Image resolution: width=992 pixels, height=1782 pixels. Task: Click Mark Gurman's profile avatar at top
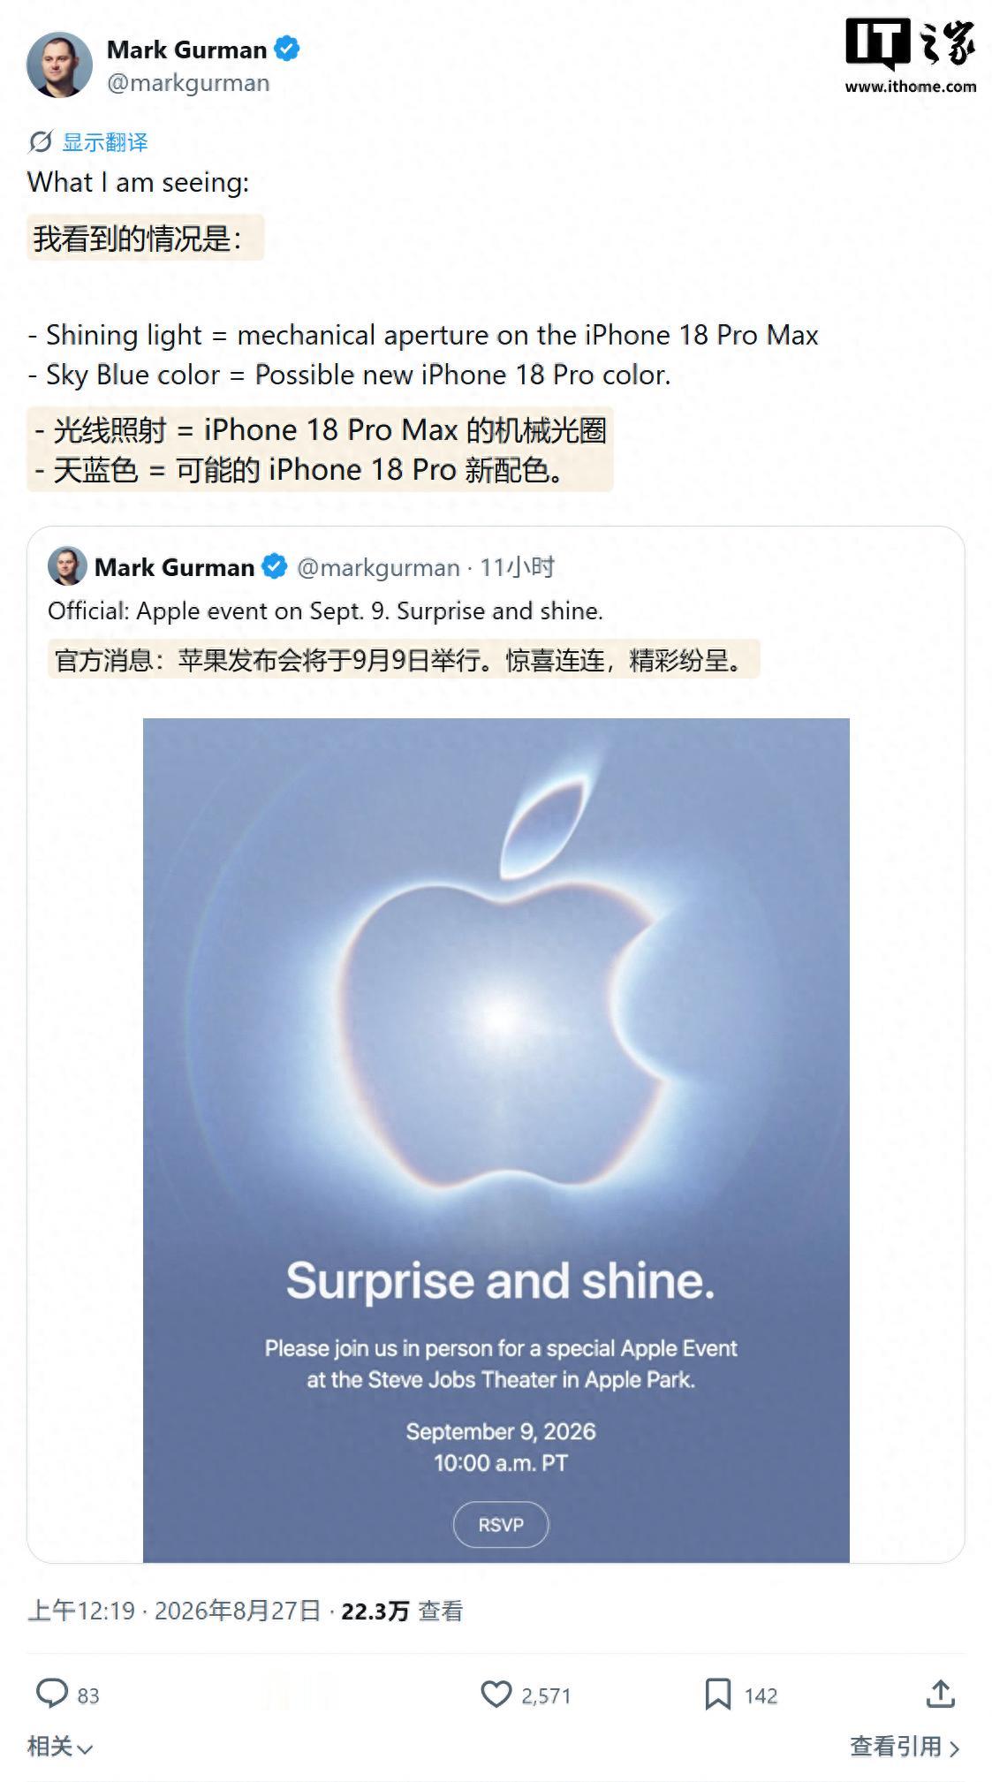point(59,64)
